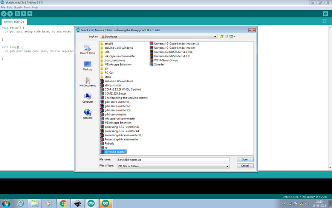Select the CDM21228_Setup archive

[113, 94]
